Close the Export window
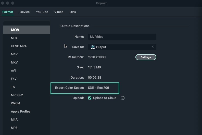202x135 pixels. pos(3,3)
